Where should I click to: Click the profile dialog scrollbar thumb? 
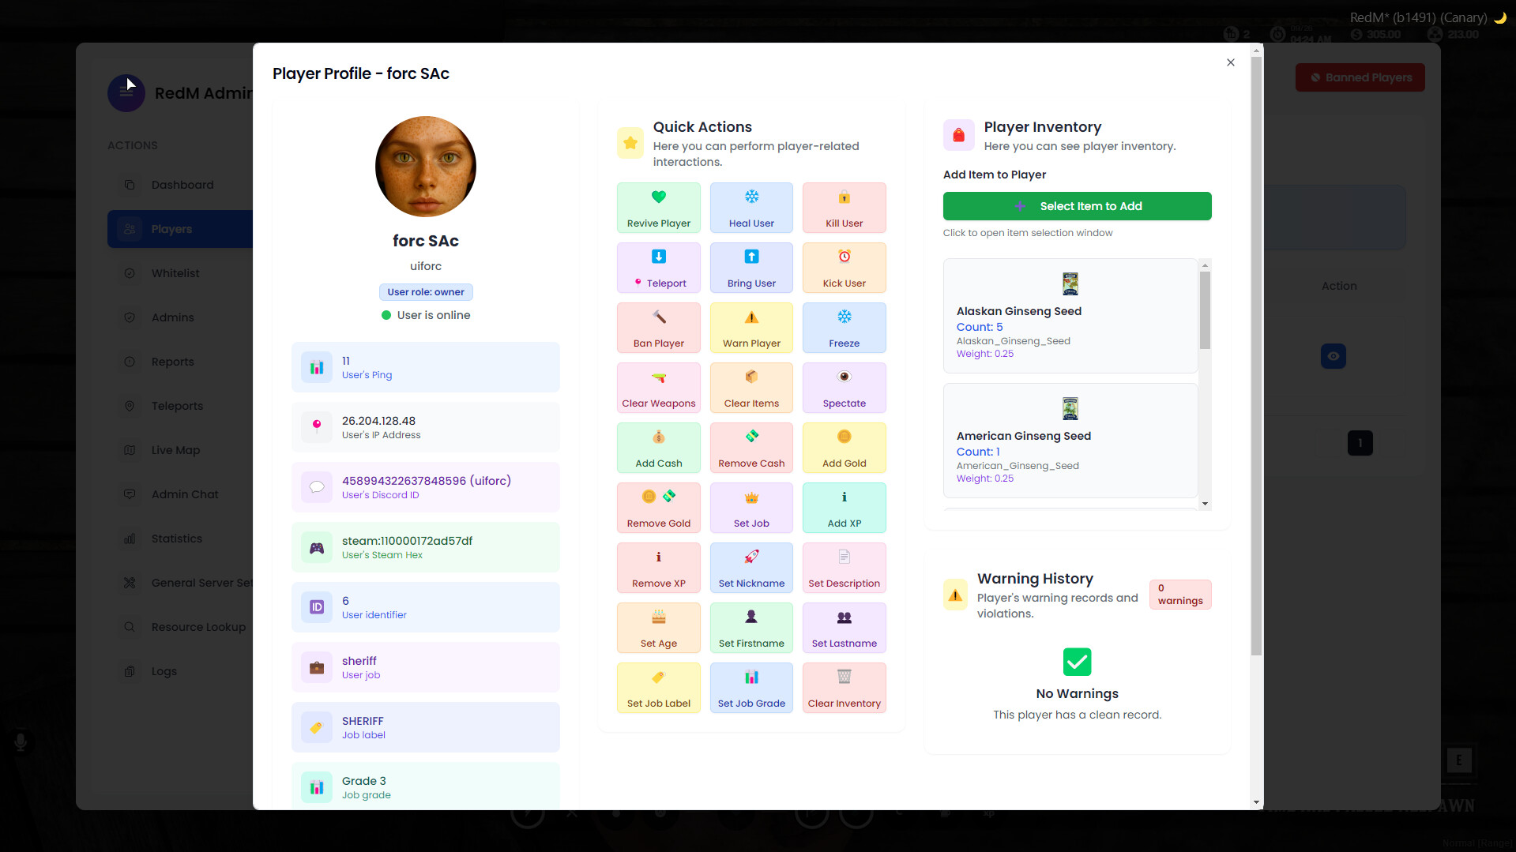coord(1257,355)
